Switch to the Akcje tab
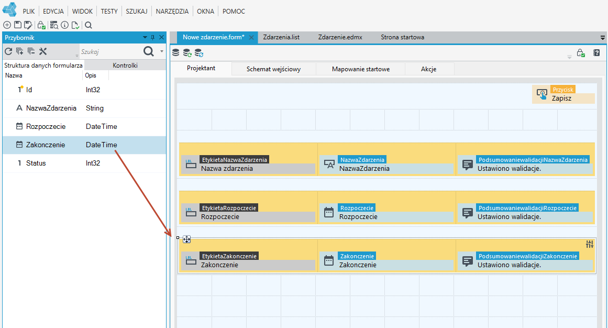The image size is (608, 328). coord(429,69)
